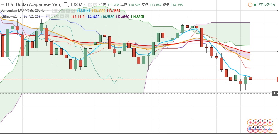Click plus button on the price scale
278x134 pixels.
[274, 93]
